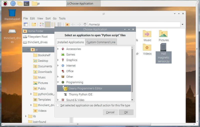200x127 pixels.
Task: Select Filesystem Root in the places panel
Action: 38,37
